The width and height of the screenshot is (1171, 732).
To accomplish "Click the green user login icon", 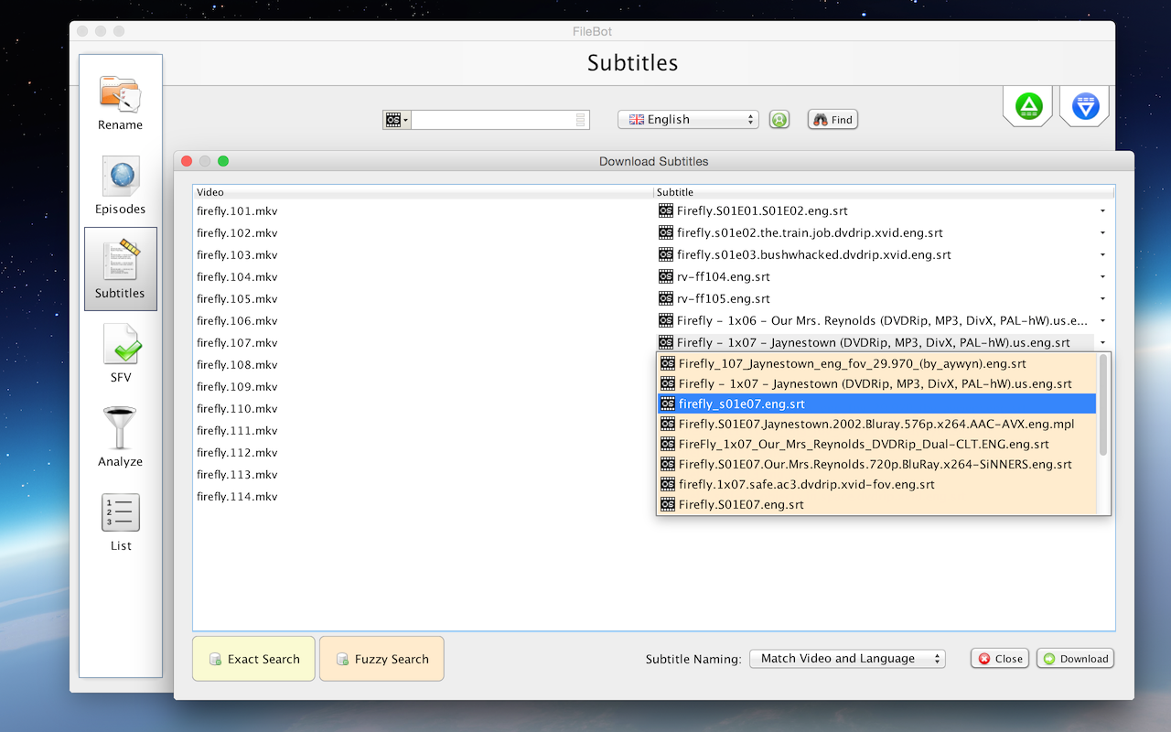I will [x=779, y=120].
